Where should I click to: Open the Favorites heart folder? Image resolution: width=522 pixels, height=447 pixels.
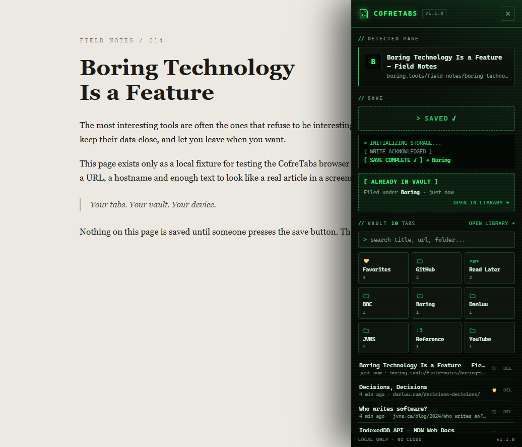coord(383,268)
